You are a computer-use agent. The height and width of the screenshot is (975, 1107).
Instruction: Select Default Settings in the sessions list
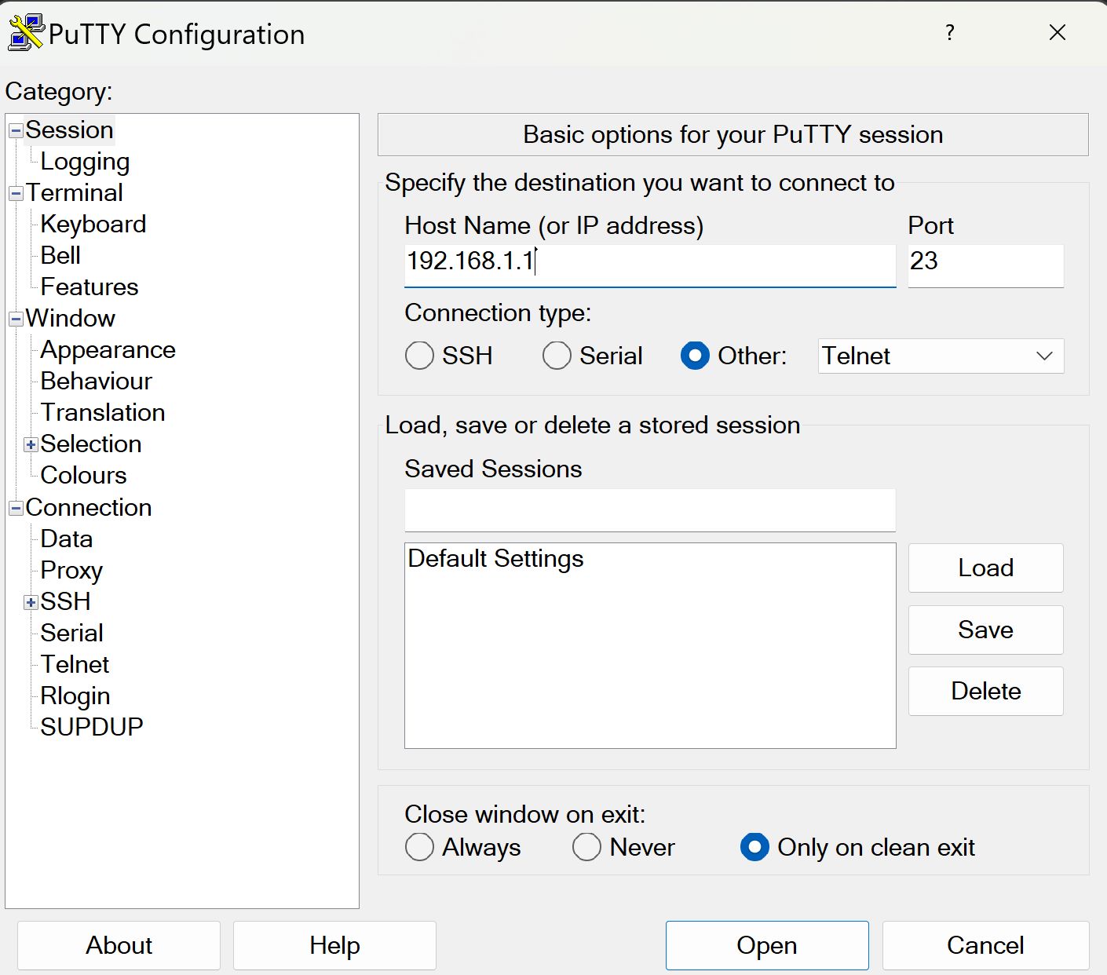pyautogui.click(x=496, y=559)
